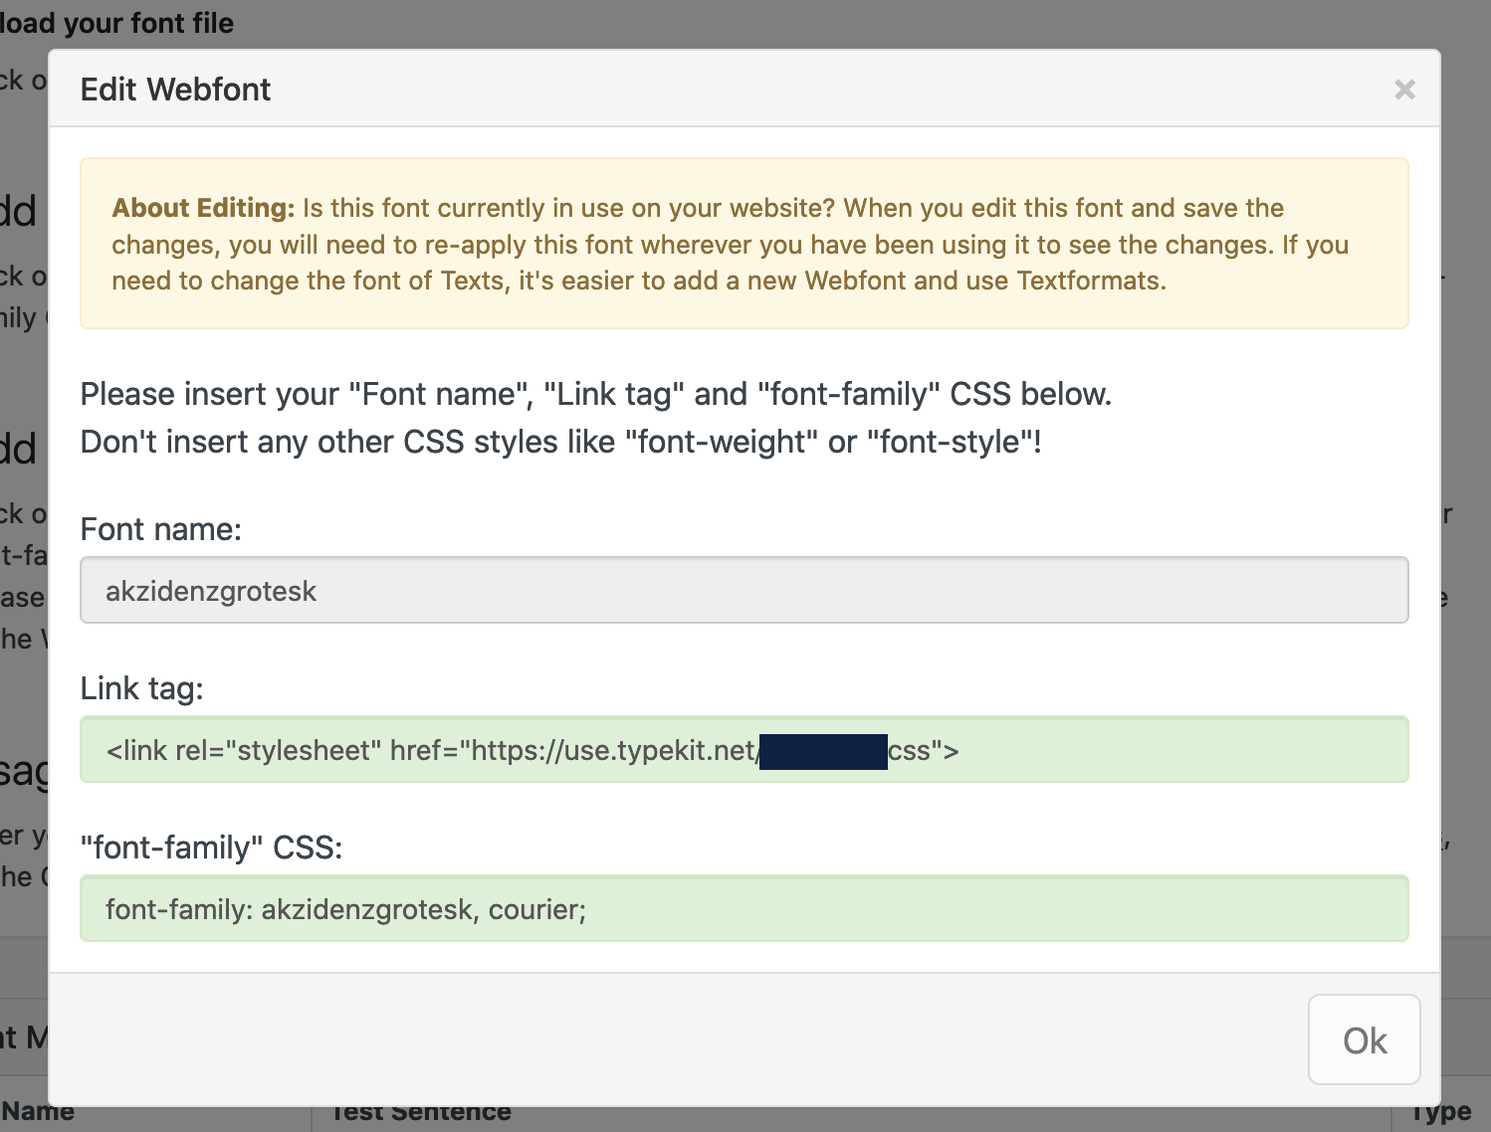Click the Name column header behind the dialog
This screenshot has width=1491, height=1132.
38,1112
